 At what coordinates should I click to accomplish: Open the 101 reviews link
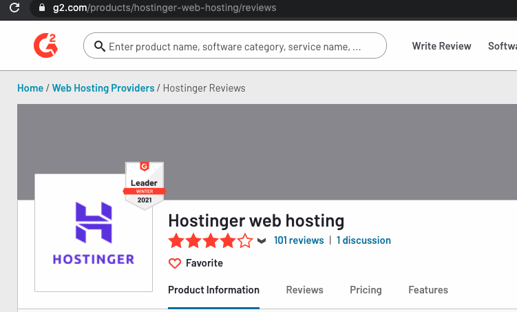pos(299,240)
